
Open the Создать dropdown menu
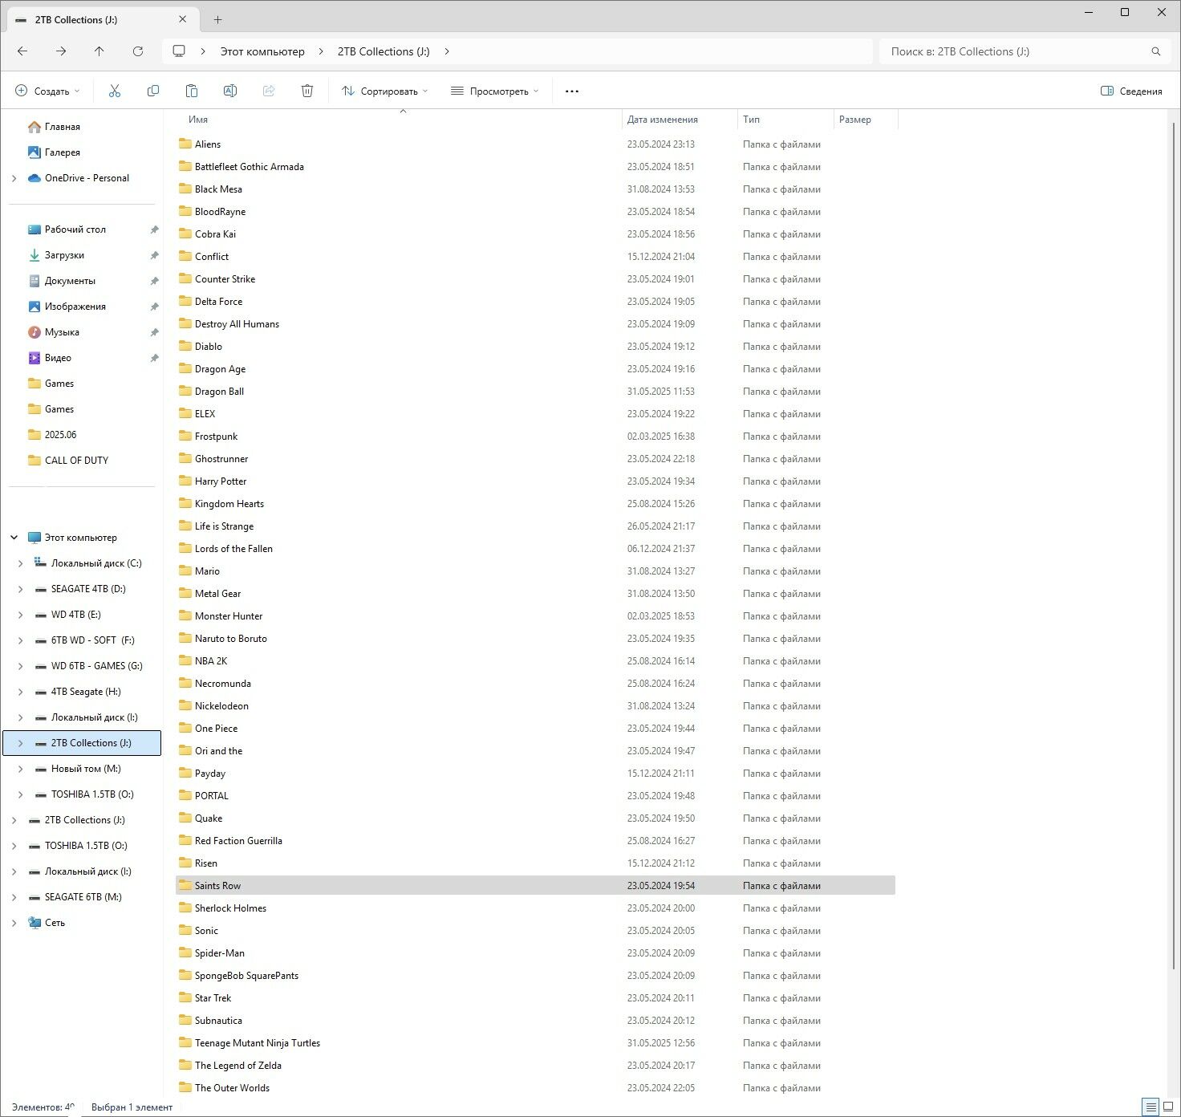[x=48, y=91]
